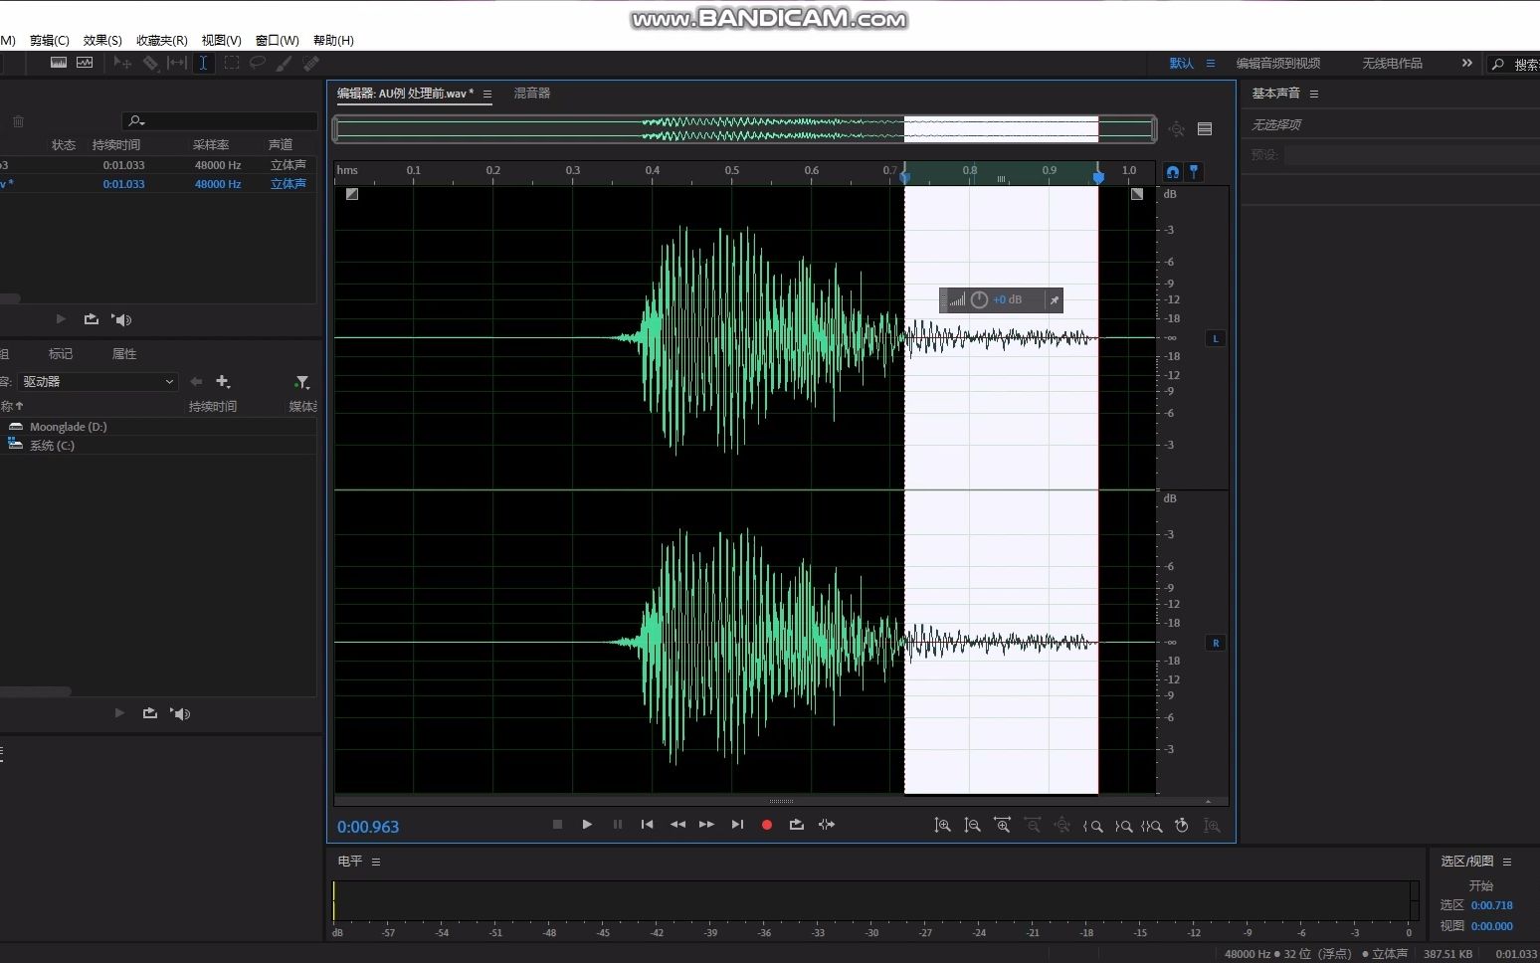Choose the Lasso Selection tool

(x=257, y=63)
